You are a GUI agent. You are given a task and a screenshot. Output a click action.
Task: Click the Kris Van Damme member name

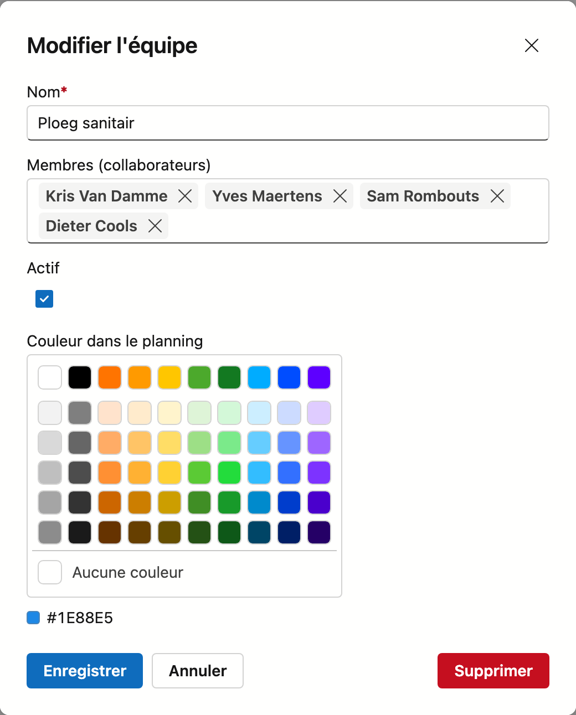point(106,196)
